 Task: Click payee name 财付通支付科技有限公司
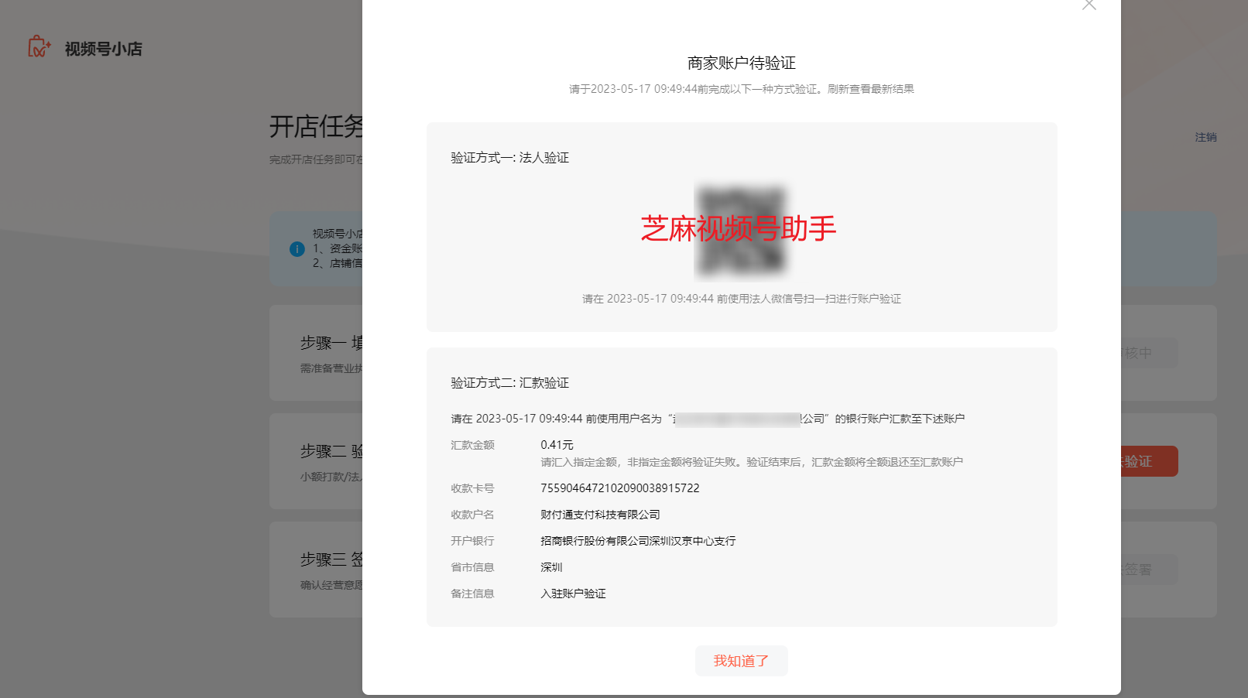600,515
